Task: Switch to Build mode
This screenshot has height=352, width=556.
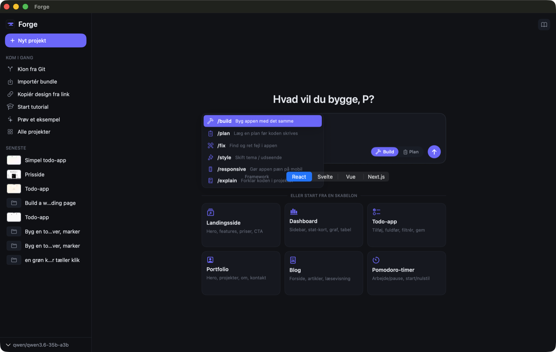Action: coord(385,152)
